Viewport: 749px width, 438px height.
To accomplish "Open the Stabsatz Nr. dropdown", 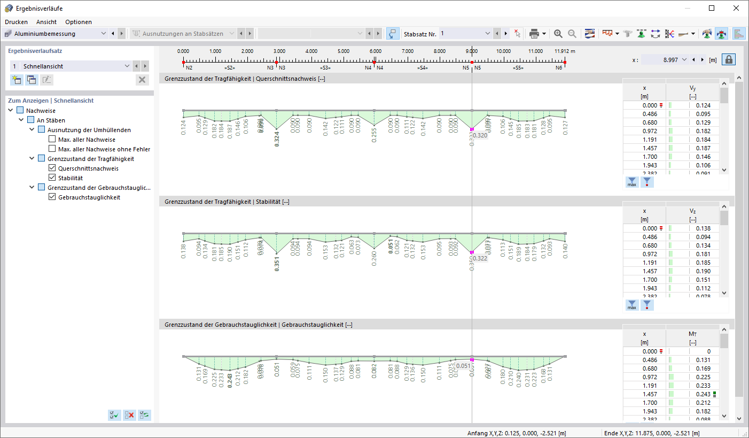I will (487, 34).
